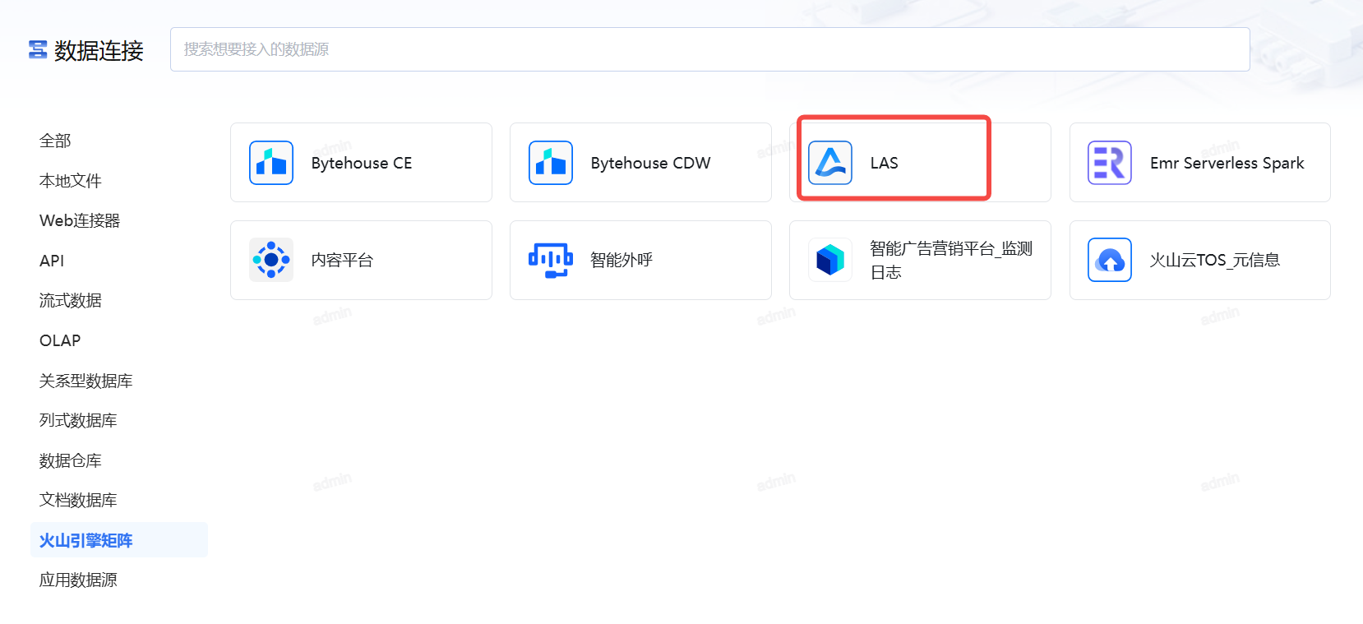Viewport: 1363px width, 624px height.
Task: Click the 内容平台 icon
Action: click(271, 260)
